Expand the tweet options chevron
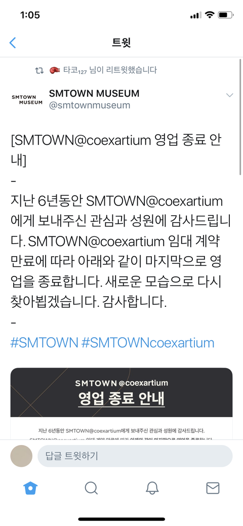The image size is (243, 526). 229,95
